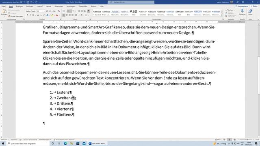Apply bold formatting
The width and height of the screenshot is (260, 146).
(x=27, y=15)
